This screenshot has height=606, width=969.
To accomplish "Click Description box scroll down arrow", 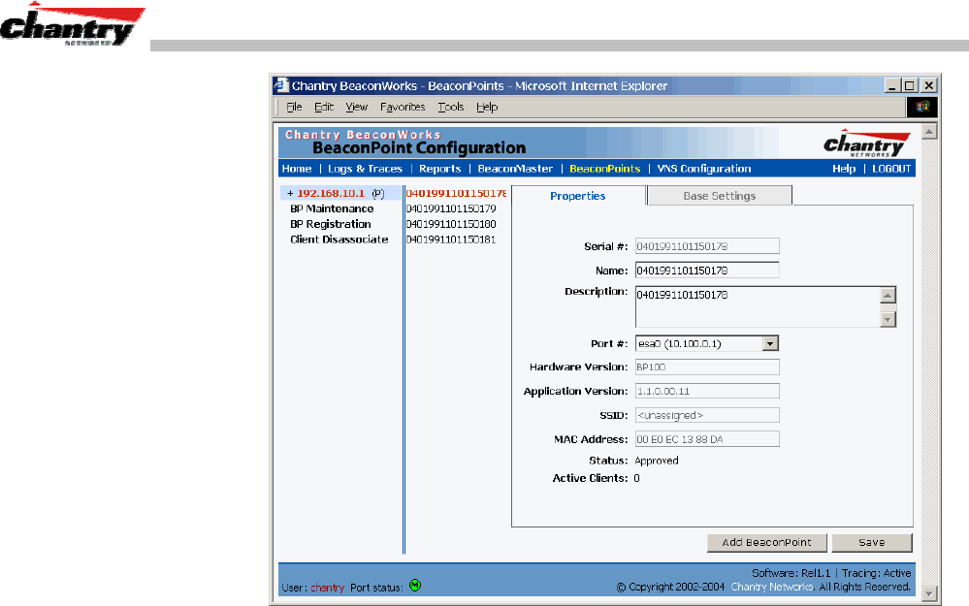I will (x=888, y=319).
